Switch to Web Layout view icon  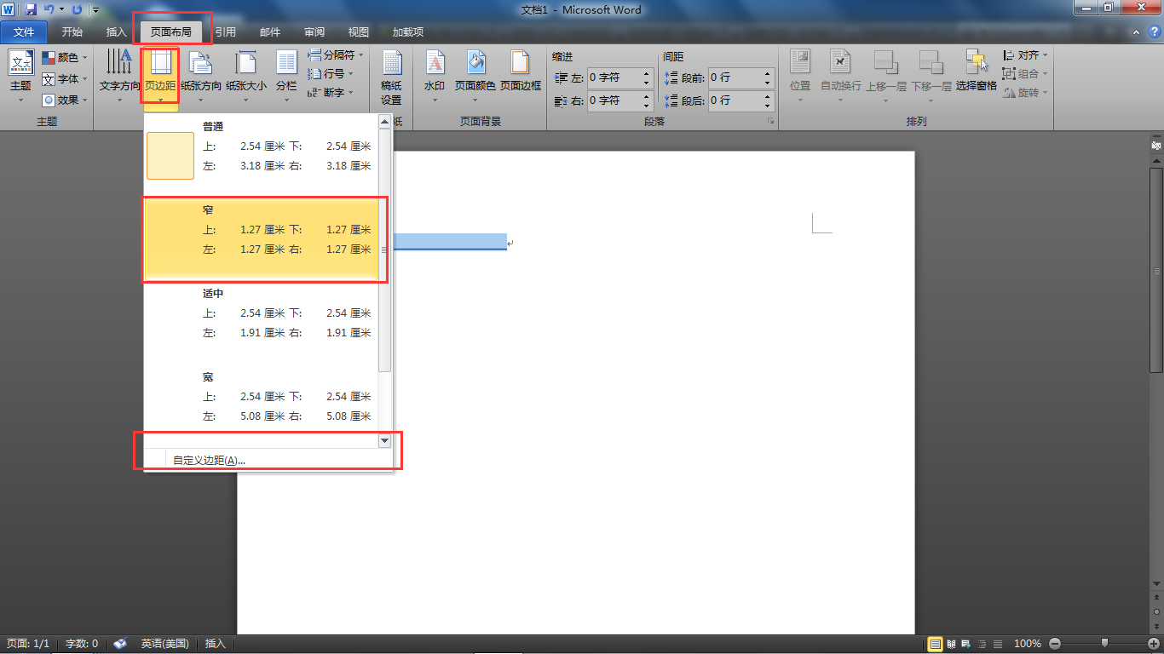click(967, 644)
